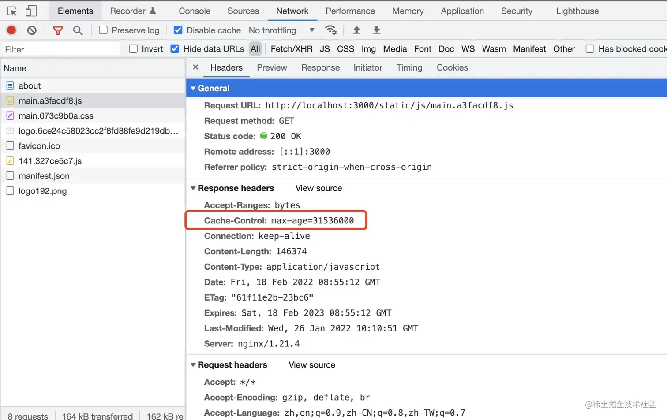The width and height of the screenshot is (667, 420).
Task: Open the No throttling dropdown
Action: coord(281,30)
